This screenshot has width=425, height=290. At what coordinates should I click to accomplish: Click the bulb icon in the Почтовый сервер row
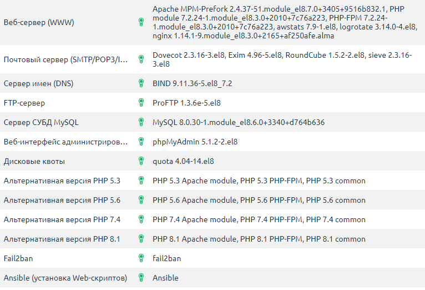(x=141, y=60)
